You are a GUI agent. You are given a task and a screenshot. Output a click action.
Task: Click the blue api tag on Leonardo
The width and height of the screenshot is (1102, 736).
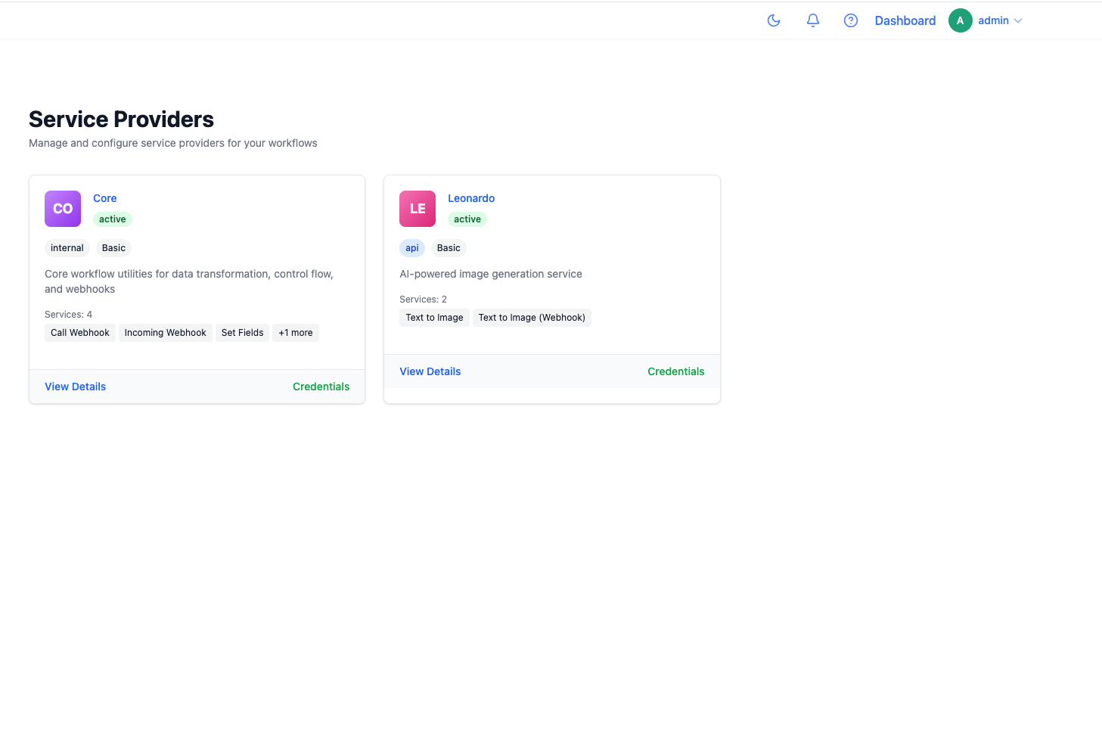(x=412, y=248)
